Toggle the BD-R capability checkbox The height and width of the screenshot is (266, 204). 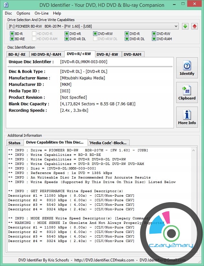click(x=12, y=34)
